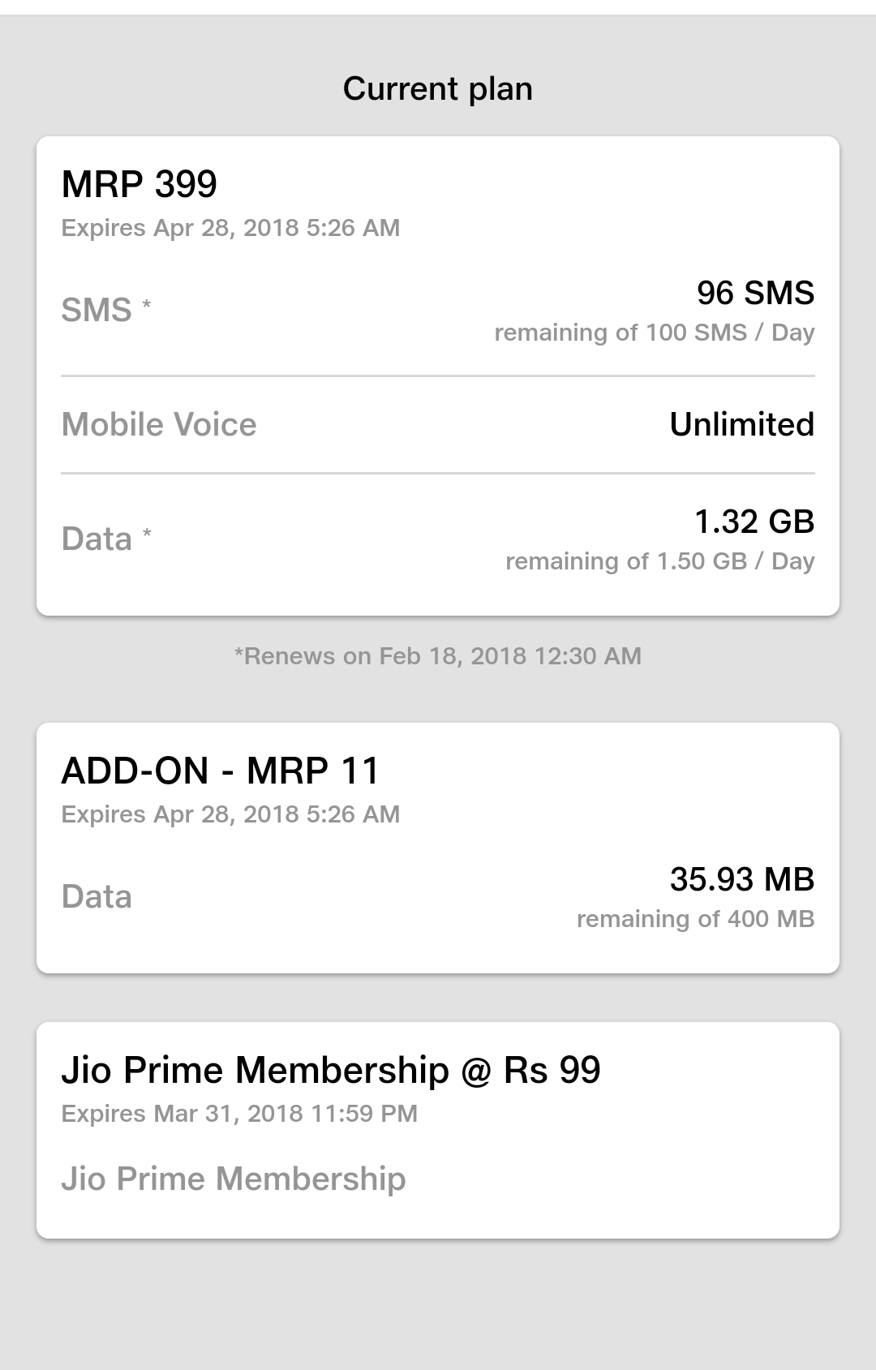Select remaining of 1.50 GB per day text
876x1370 pixels.
660,561
